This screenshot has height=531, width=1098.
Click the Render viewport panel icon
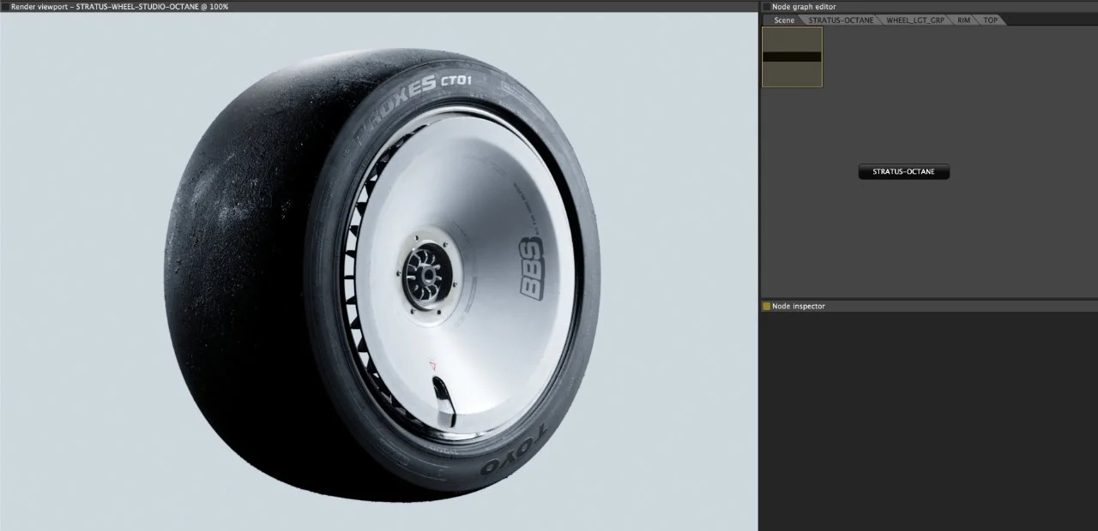(x=5, y=6)
